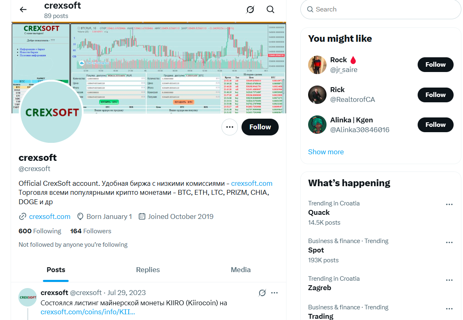Open Alinka | Kgen's profile avatar
Viewport: 463px width, 320px height.
click(317, 125)
